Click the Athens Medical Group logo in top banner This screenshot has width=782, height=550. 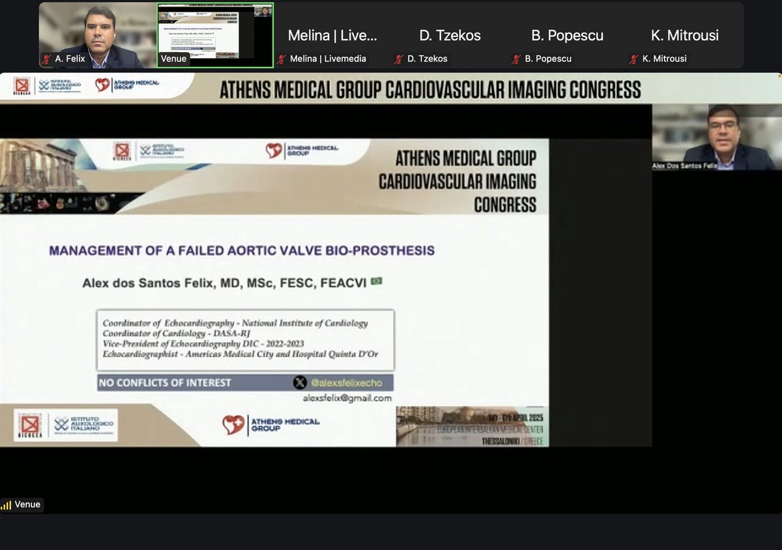(127, 85)
